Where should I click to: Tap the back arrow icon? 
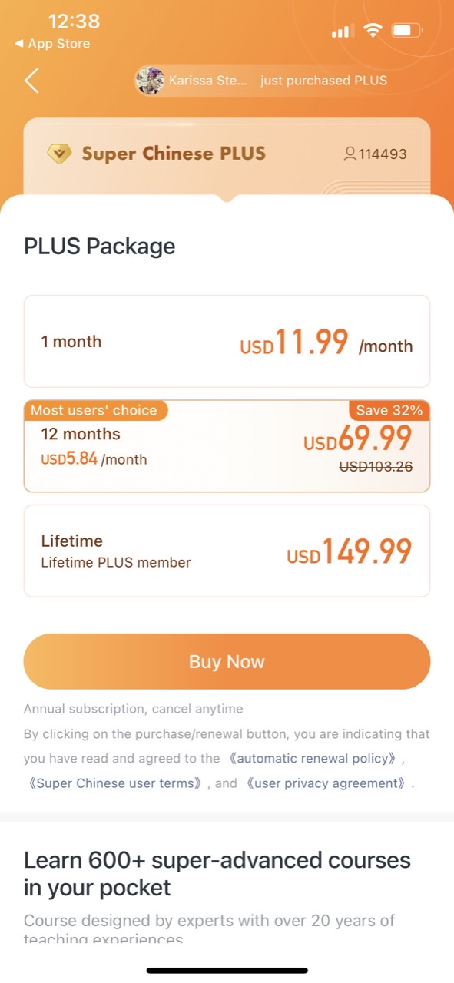point(31,80)
